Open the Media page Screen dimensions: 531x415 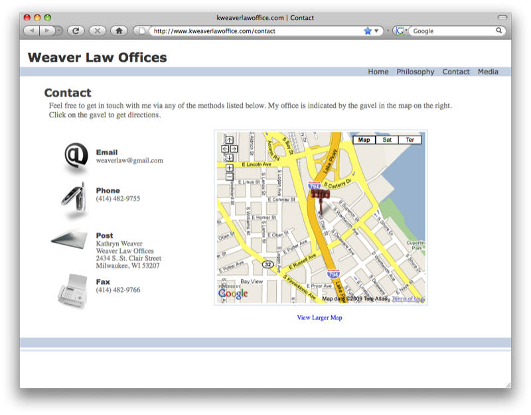pos(488,72)
